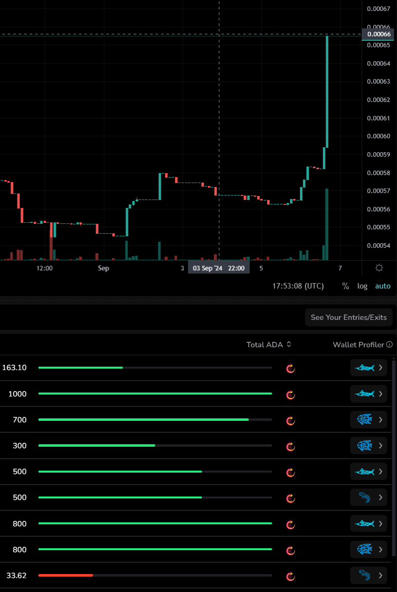Click the tallest green candle on the chart
397x592 pixels.
pyautogui.click(x=327, y=92)
